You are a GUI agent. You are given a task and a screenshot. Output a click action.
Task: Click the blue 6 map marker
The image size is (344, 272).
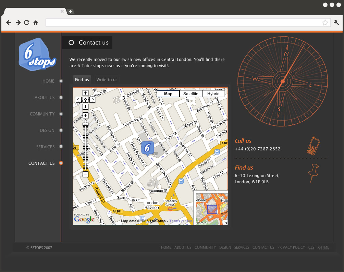coord(148,148)
